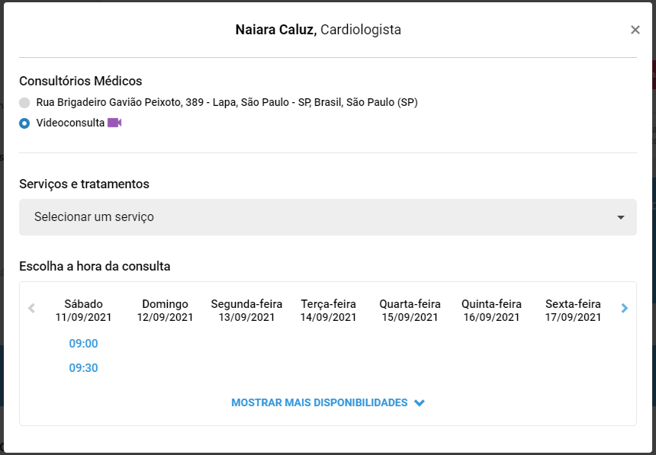Click the Rua Brigadeiro Gavião Peixoto address label

point(227,102)
